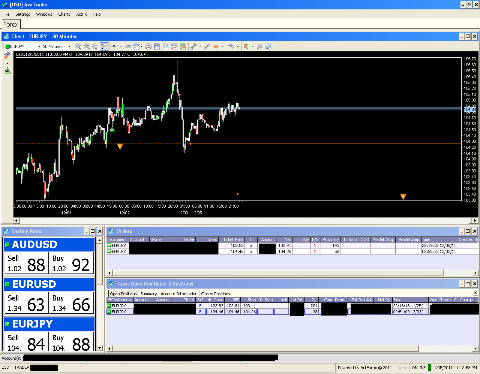Open the 30 Minutes timeframe dropdown
480x374 pixels.
click(x=69, y=46)
